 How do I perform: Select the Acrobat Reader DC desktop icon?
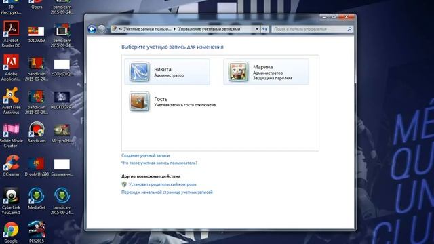pyautogui.click(x=11, y=34)
